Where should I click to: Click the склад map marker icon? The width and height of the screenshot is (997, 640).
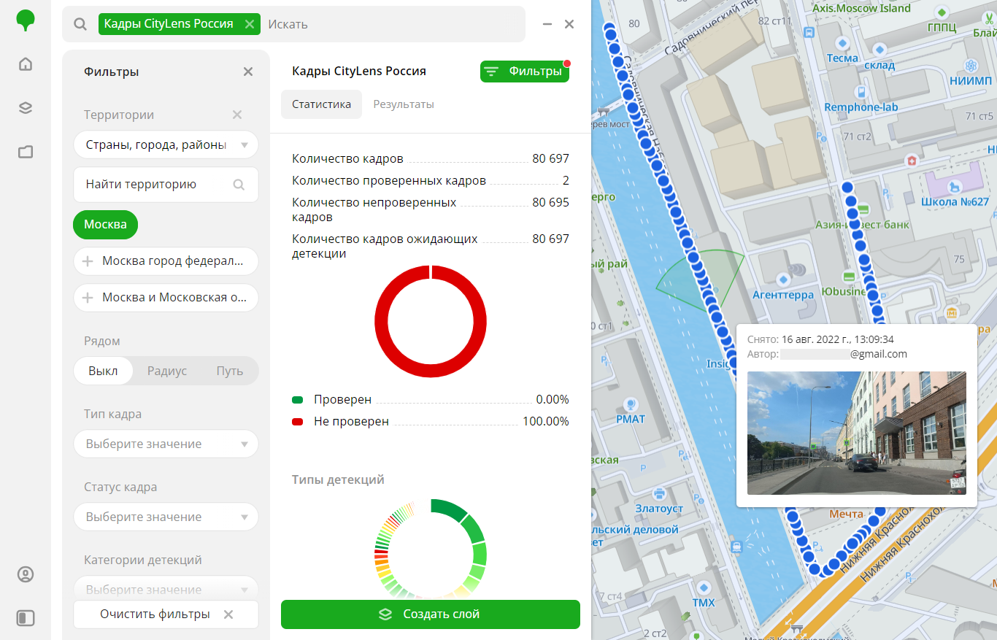[880, 50]
